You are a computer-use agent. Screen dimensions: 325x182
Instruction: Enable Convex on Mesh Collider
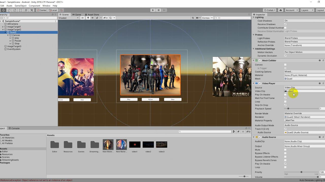[x=285, y=65]
